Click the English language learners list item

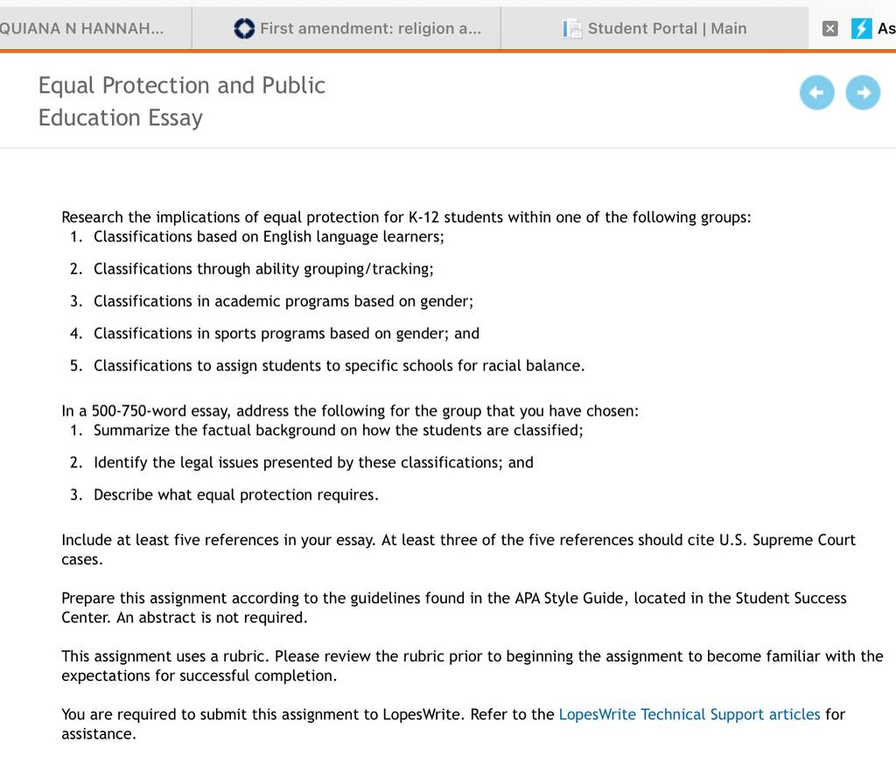(x=269, y=236)
